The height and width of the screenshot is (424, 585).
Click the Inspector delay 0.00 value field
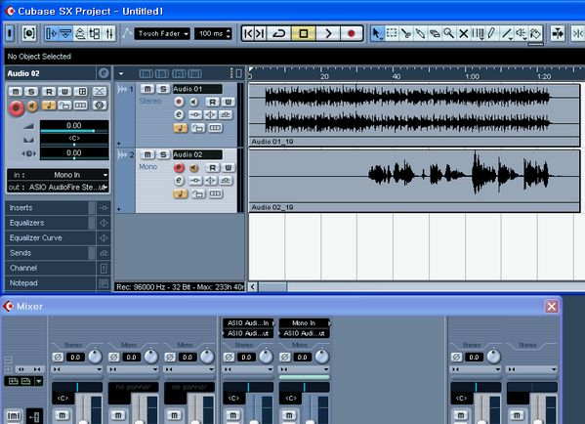(x=74, y=153)
